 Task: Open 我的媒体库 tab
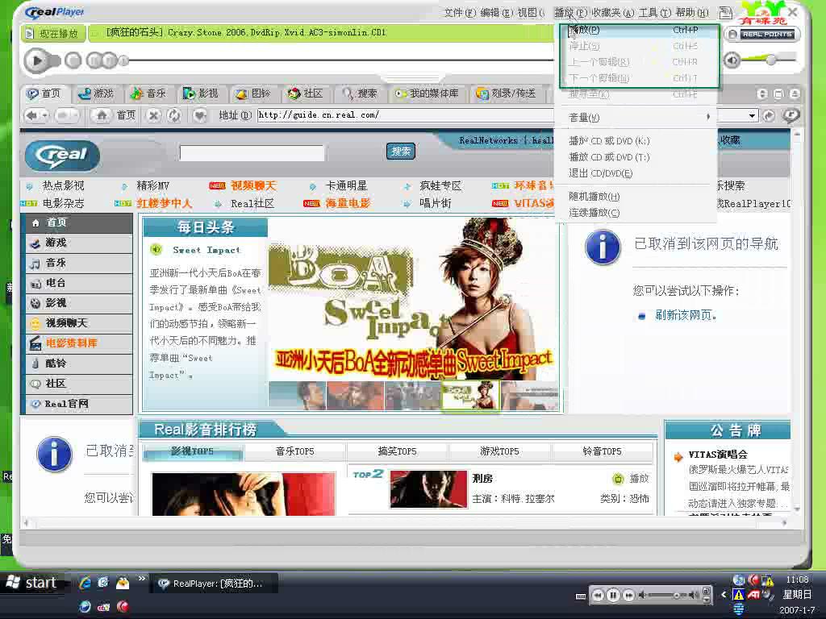(427, 93)
